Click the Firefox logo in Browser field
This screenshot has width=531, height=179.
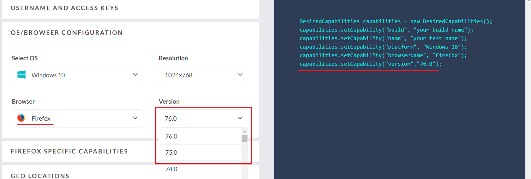pyautogui.click(x=21, y=118)
